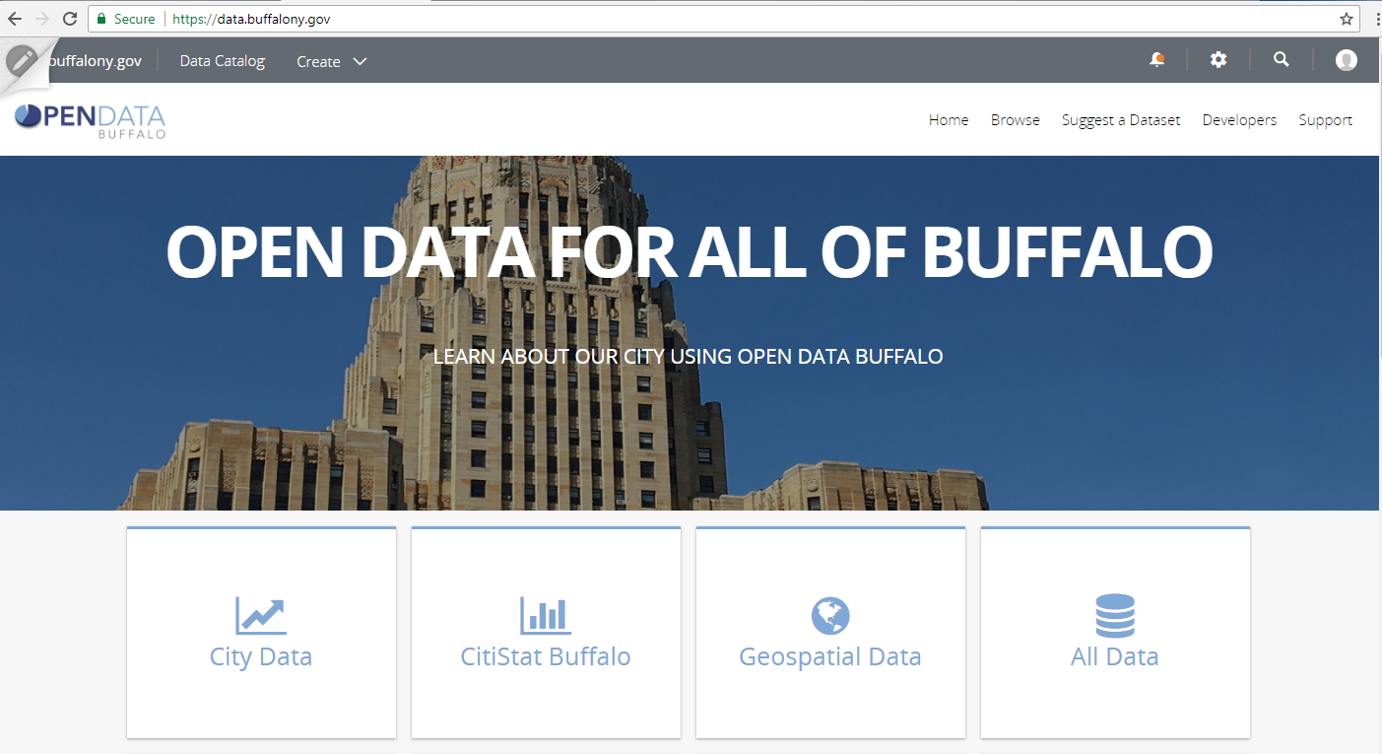Click the browser address bar URL

tap(591, 19)
